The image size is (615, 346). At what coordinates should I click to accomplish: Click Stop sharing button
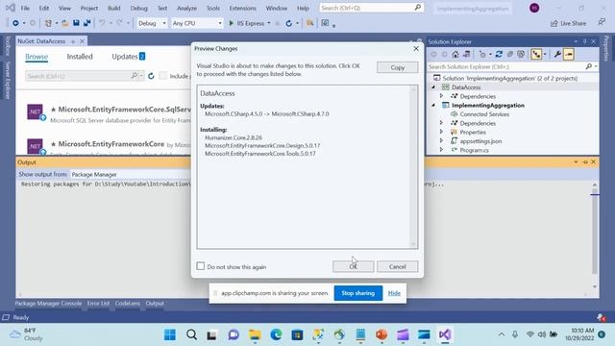[x=357, y=293]
